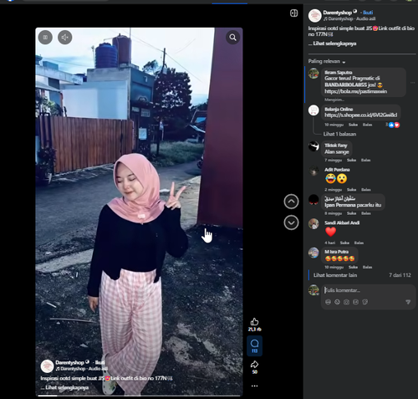Open Ikram Saputra's avatar

pos(313,74)
